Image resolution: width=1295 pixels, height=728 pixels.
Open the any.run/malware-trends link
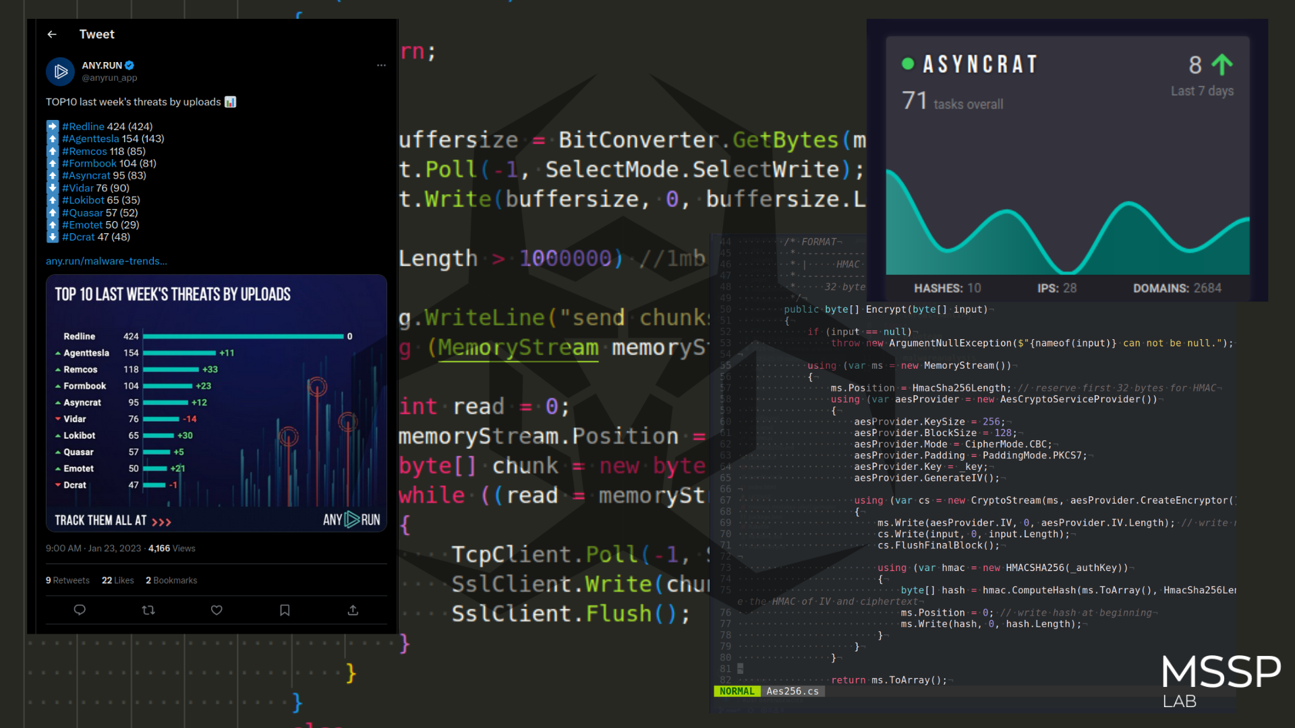[x=106, y=261]
